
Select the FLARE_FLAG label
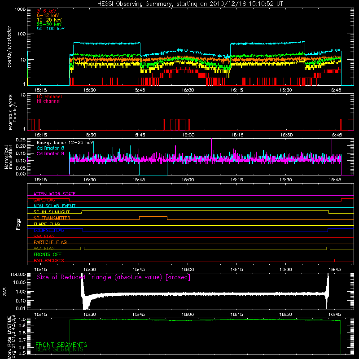coord(47,224)
